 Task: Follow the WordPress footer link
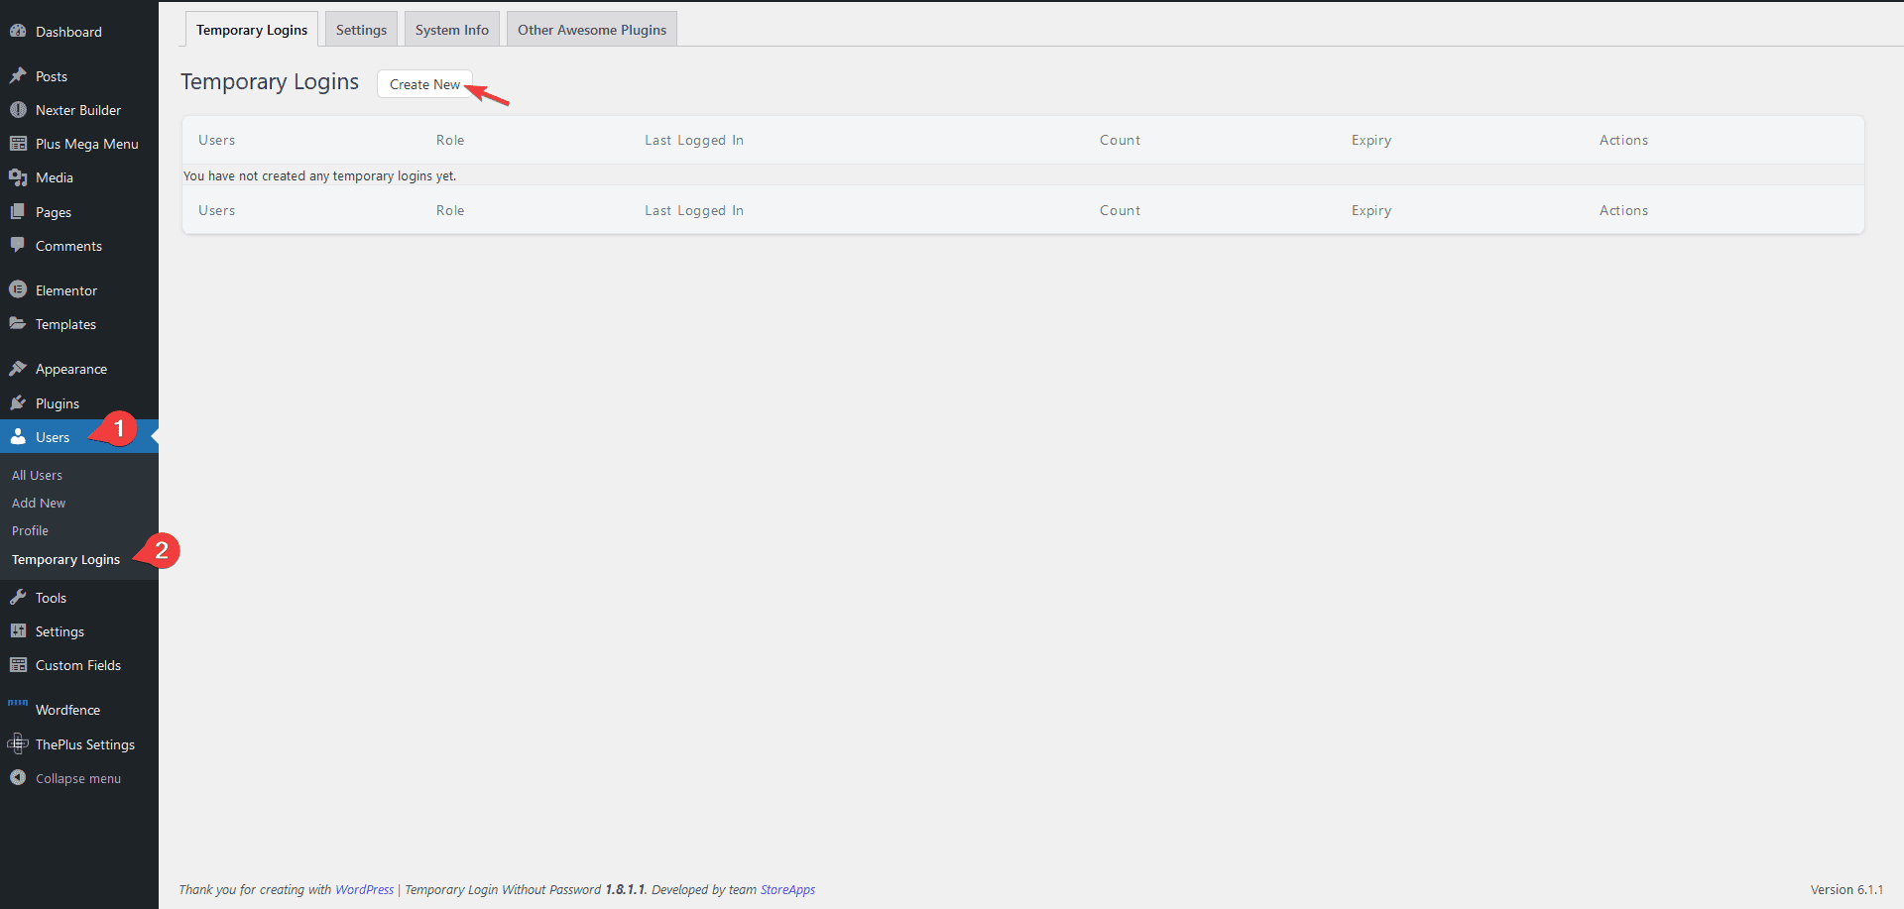[x=364, y=890]
